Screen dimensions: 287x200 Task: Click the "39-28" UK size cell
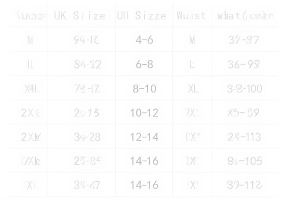point(88,137)
